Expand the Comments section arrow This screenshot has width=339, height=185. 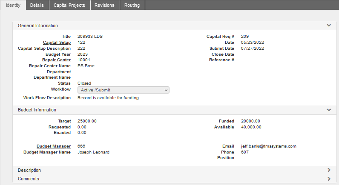[328, 179]
